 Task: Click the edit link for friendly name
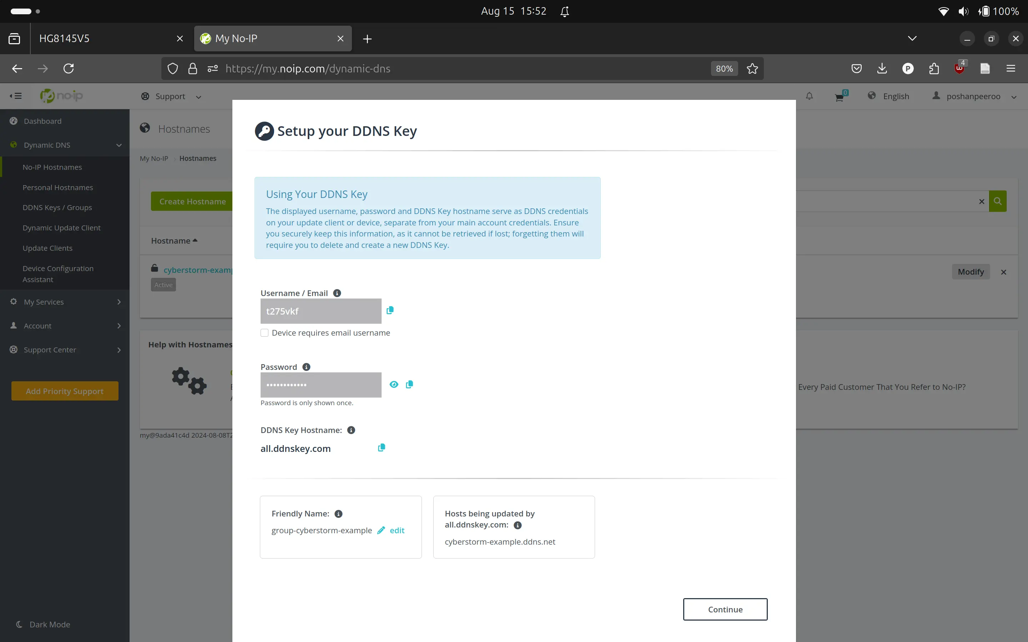[396, 530]
